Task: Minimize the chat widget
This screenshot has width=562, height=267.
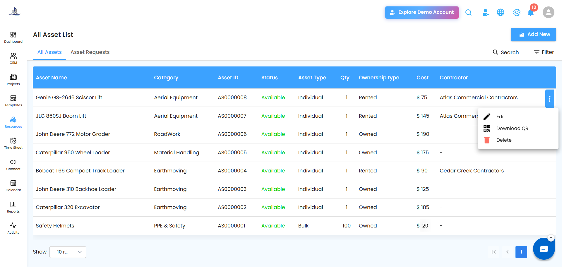Action: tap(551, 238)
